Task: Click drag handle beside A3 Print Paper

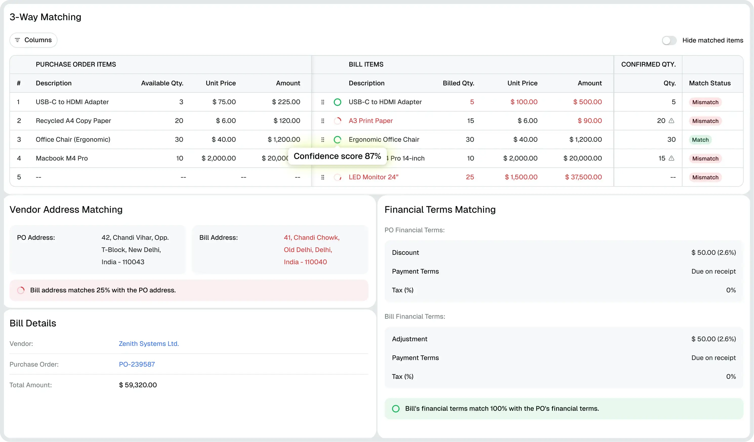Action: 323,121
